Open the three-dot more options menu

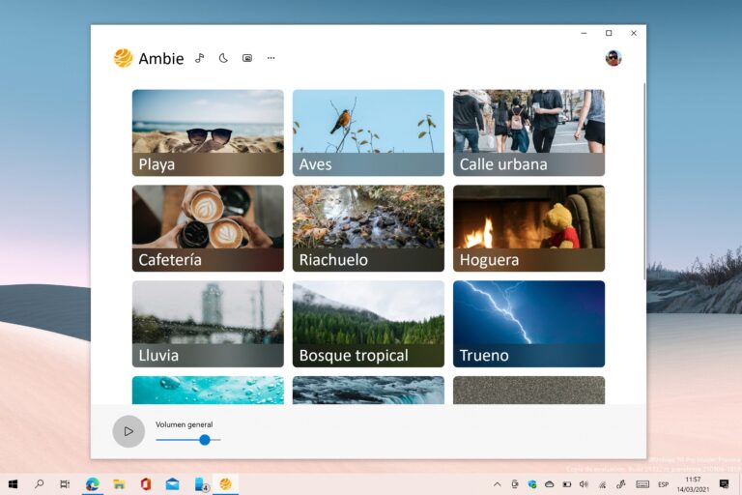[x=271, y=58]
